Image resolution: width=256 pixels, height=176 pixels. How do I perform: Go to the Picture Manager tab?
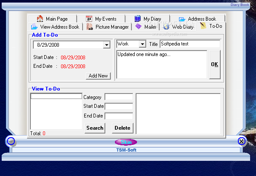(107, 27)
